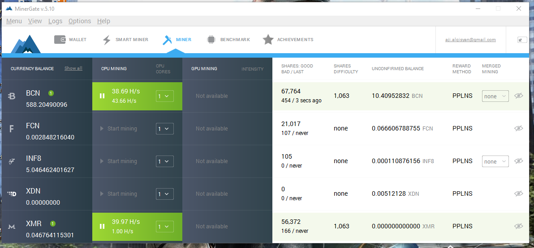
Task: Toggle visibility eye for XMR row
Action: tap(518, 226)
